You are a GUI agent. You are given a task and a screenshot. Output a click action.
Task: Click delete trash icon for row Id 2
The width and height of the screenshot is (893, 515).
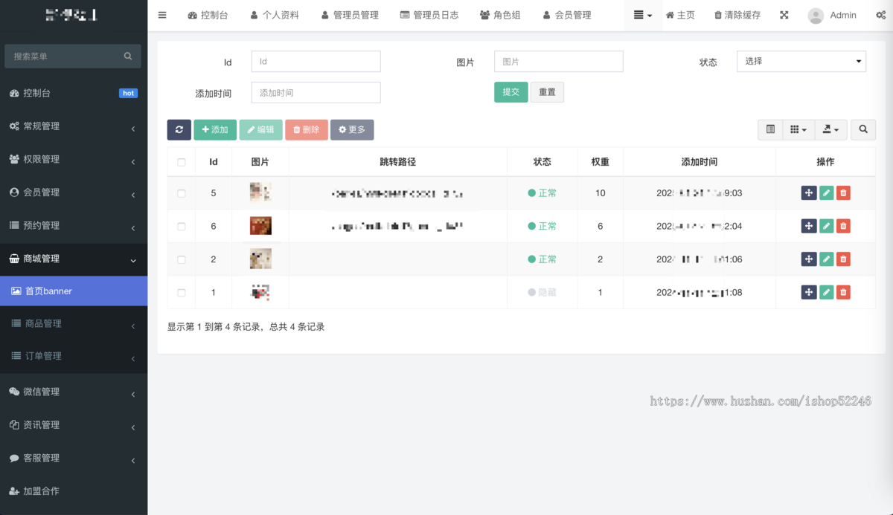pos(843,259)
